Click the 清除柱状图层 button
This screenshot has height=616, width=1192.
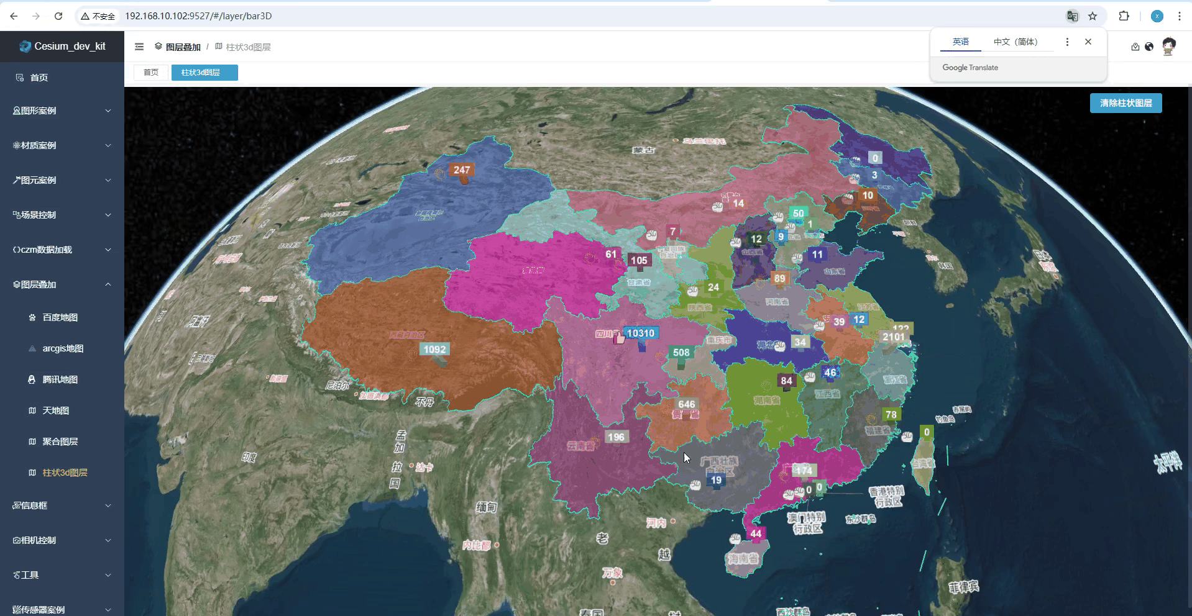(1126, 103)
